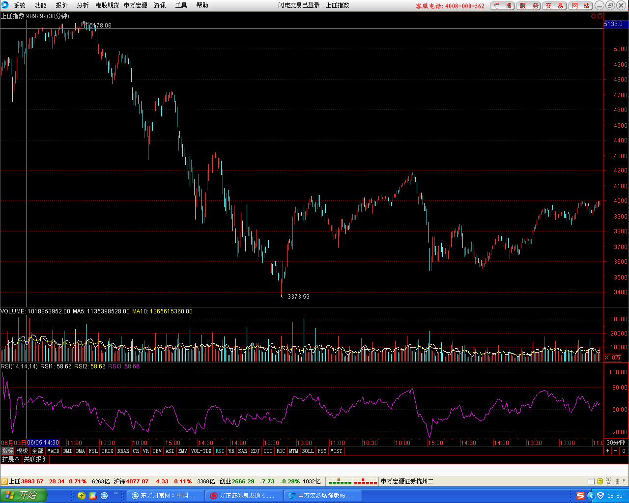Click the Sogou S icon in the system tray
Viewport: 629px width, 503px height.
pyautogui.click(x=580, y=496)
